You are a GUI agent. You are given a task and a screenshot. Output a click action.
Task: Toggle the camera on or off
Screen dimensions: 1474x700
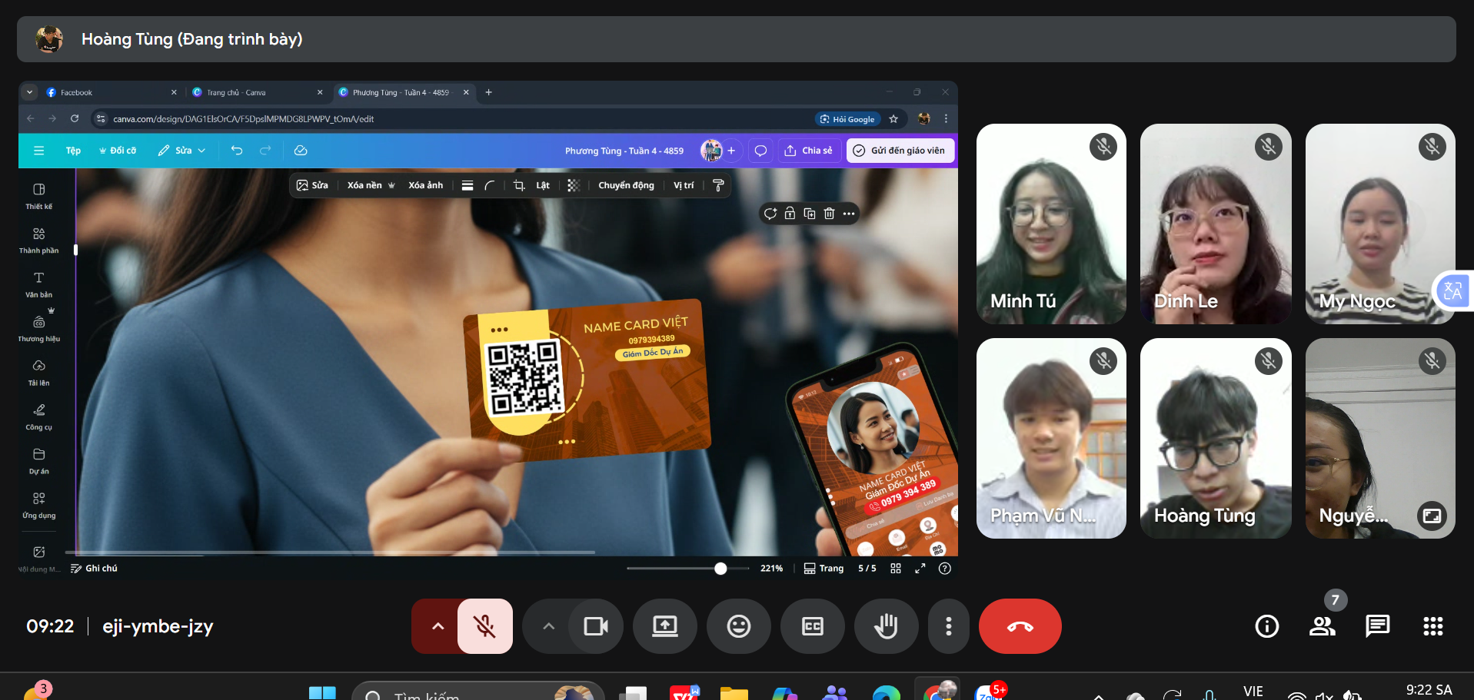click(x=595, y=626)
